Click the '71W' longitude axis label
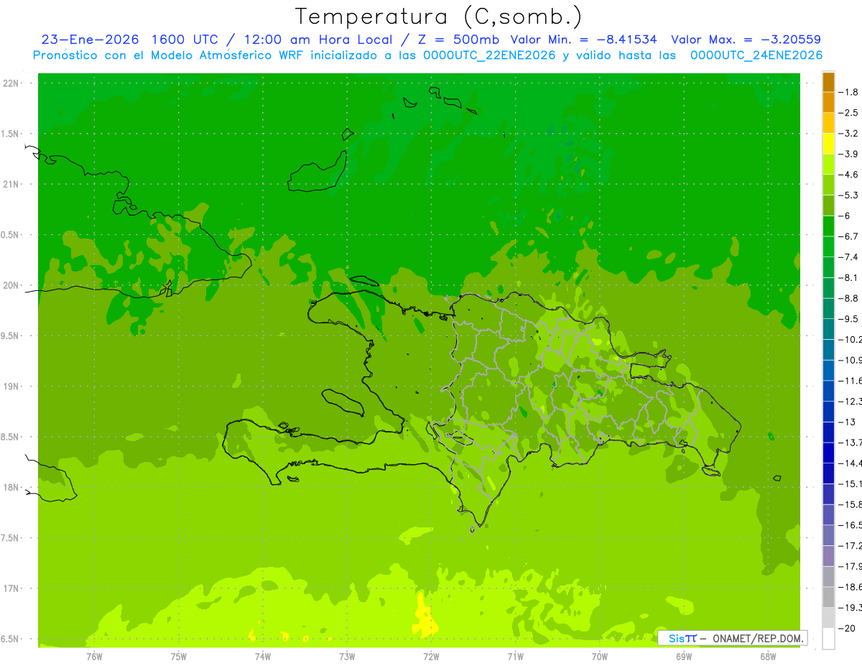 coord(515,656)
